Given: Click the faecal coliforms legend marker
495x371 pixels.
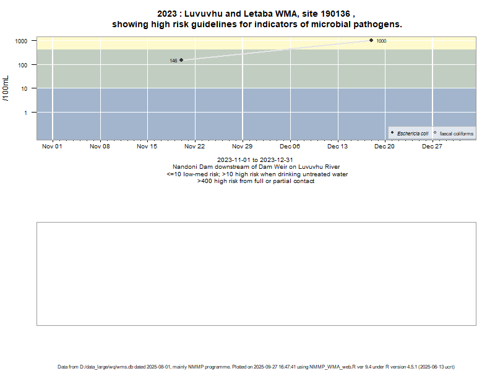Looking at the screenshot, I should [435, 133].
